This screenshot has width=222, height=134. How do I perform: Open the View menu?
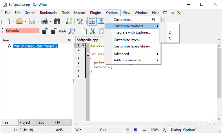click(x=126, y=13)
